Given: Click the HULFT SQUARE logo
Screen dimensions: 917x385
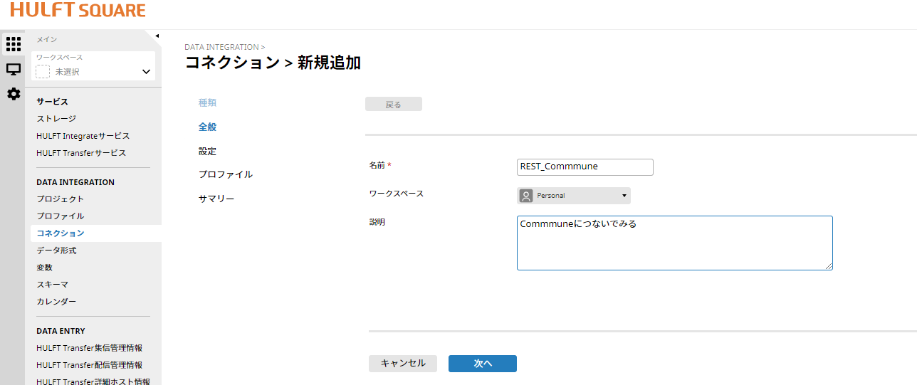Looking at the screenshot, I should click(78, 10).
